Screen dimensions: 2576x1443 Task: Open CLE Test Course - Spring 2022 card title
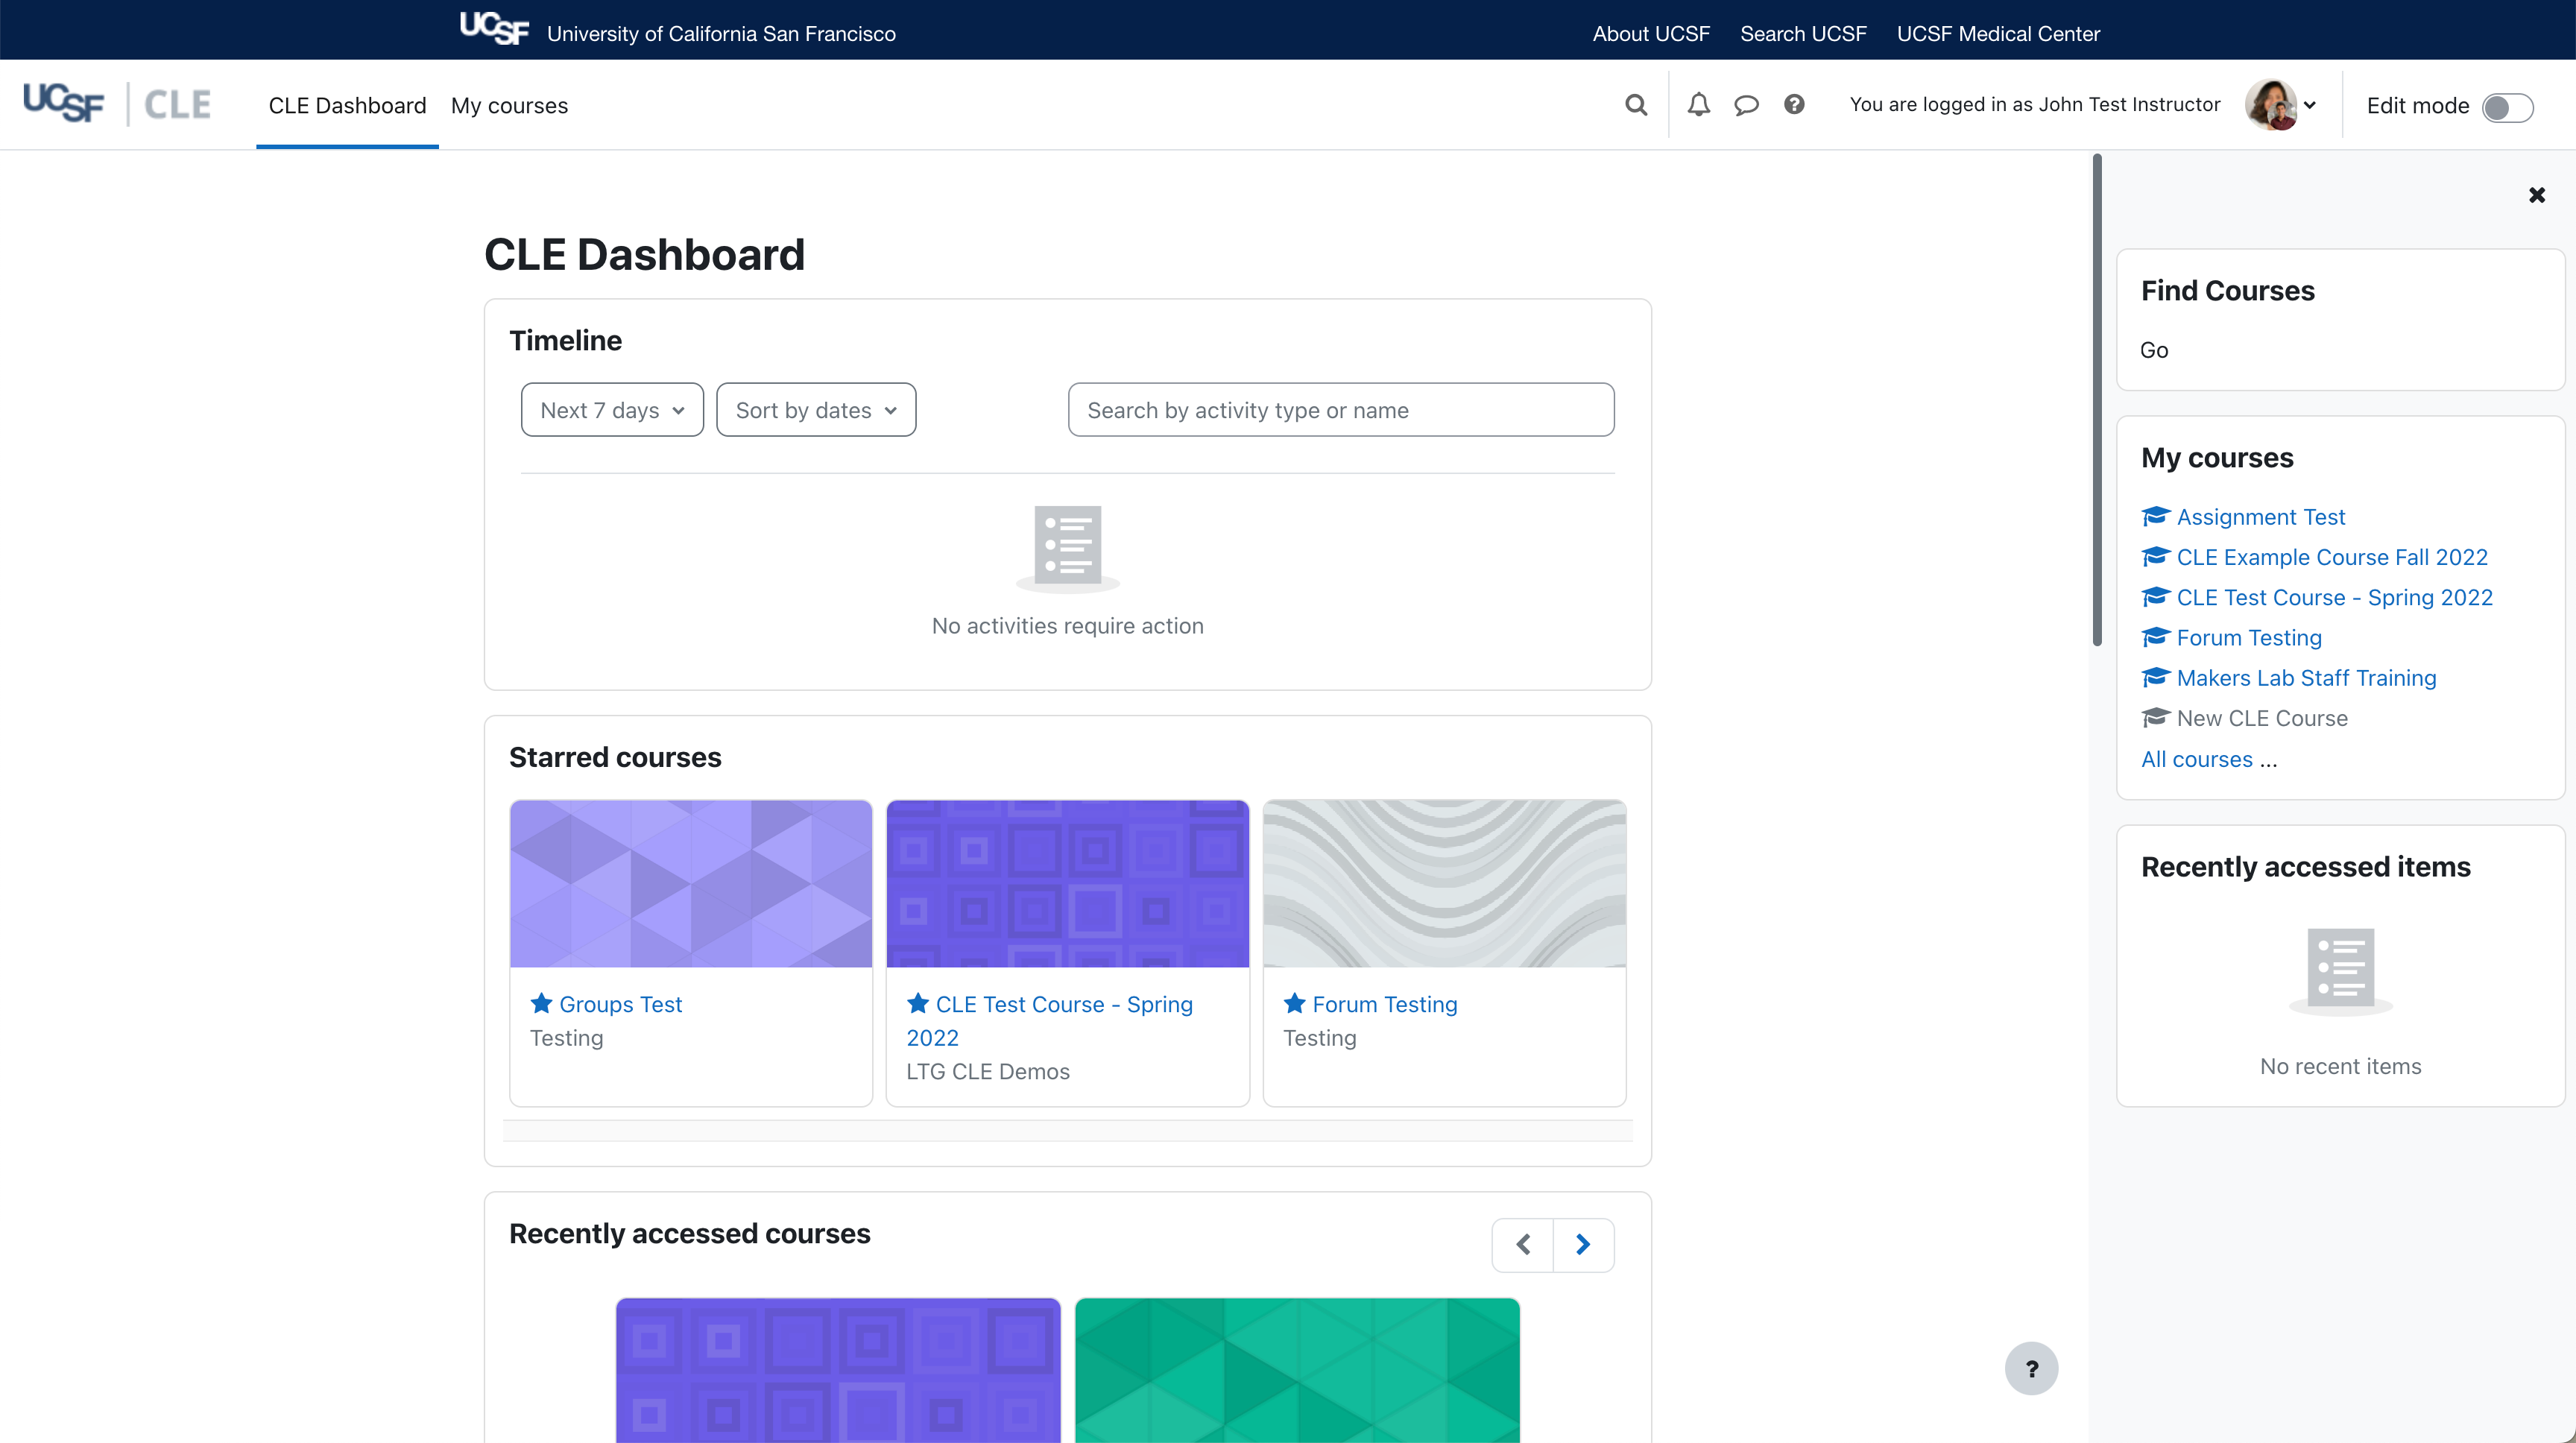click(x=1049, y=1021)
